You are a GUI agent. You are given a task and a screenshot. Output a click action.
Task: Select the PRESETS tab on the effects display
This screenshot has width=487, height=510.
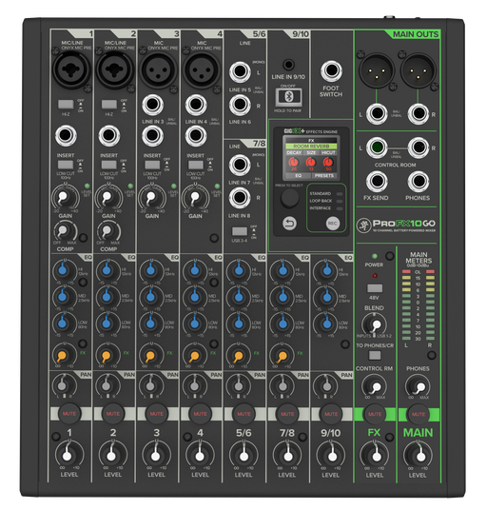click(x=323, y=176)
